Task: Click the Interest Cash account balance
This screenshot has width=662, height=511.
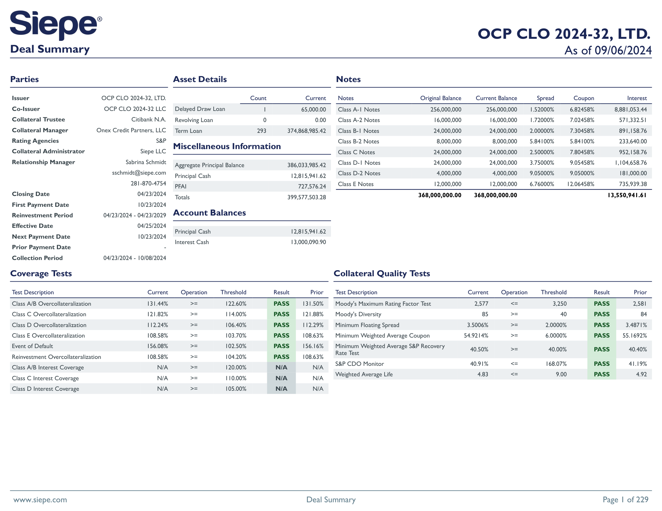Action: point(308,242)
